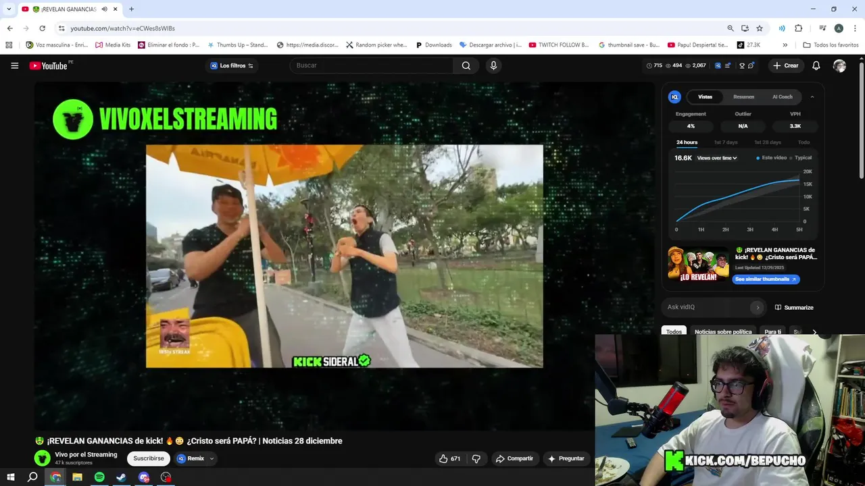Click the Compartir share button

(x=514, y=458)
